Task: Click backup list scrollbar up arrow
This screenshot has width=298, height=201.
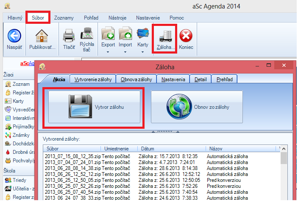Action: click(284, 149)
